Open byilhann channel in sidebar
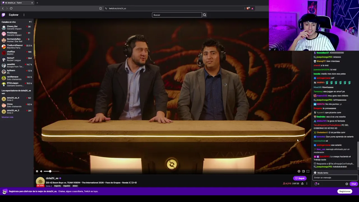The height and width of the screenshot is (202, 359). coord(17,72)
